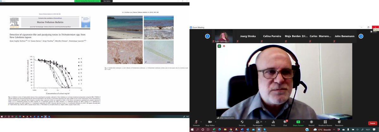Start recording with the Record button
Viewport: 379px width, 132px height.
pyautogui.click(x=311, y=123)
